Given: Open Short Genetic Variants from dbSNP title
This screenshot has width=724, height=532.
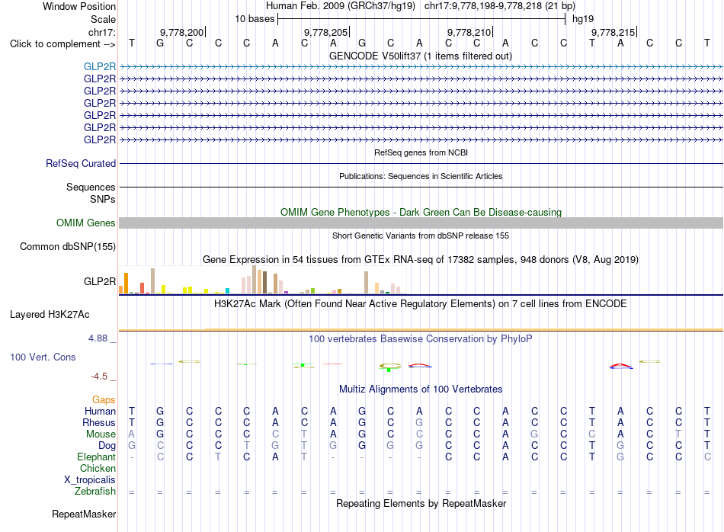Looking at the screenshot, I should click(x=421, y=236).
